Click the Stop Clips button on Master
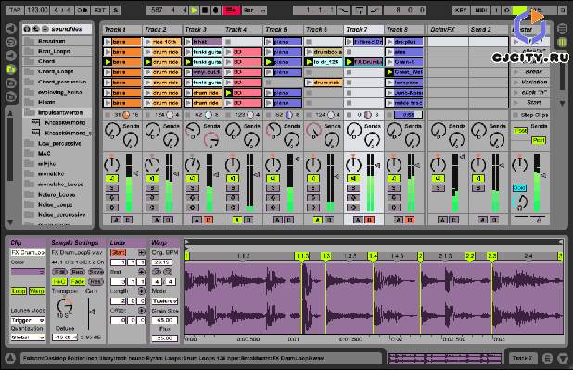The height and width of the screenshot is (370, 573). pos(529,115)
